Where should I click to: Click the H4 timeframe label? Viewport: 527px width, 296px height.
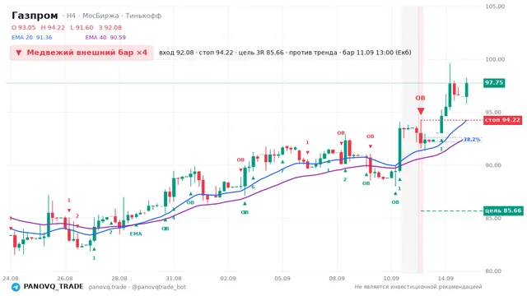point(71,16)
